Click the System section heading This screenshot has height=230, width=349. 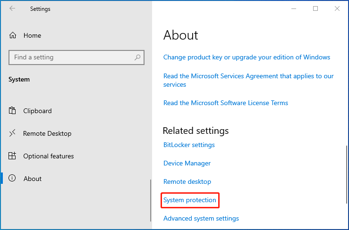point(19,80)
